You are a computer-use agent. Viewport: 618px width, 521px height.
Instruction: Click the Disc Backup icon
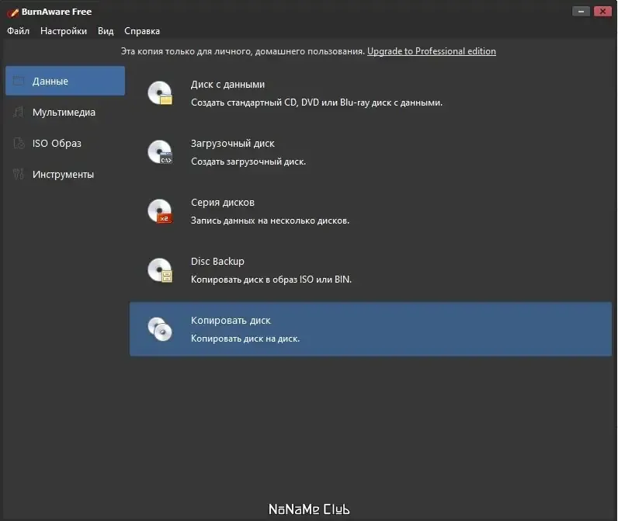(160, 270)
